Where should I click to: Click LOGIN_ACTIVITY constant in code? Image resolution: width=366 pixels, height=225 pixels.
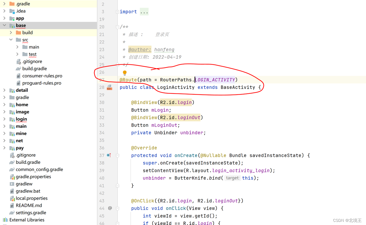point(215,80)
